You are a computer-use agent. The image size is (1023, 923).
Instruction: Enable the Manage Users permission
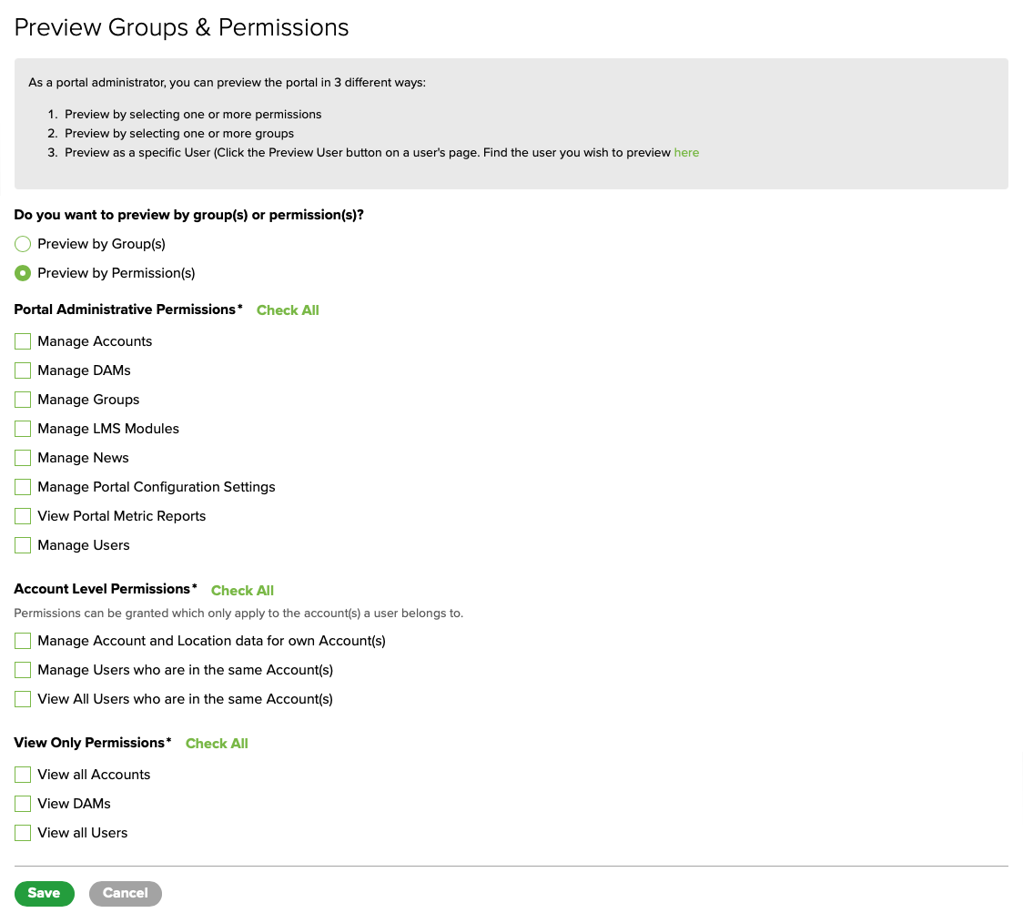pyautogui.click(x=23, y=545)
